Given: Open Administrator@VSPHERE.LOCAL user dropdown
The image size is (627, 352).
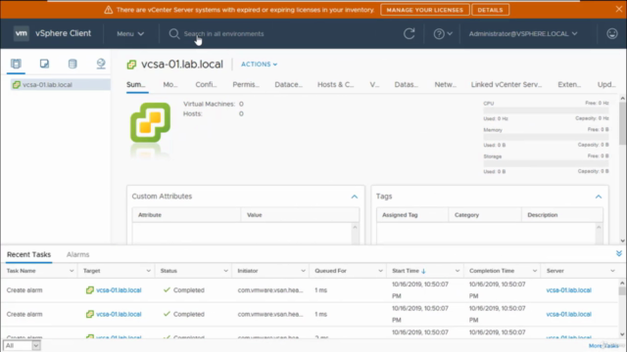Looking at the screenshot, I should pyautogui.click(x=523, y=34).
